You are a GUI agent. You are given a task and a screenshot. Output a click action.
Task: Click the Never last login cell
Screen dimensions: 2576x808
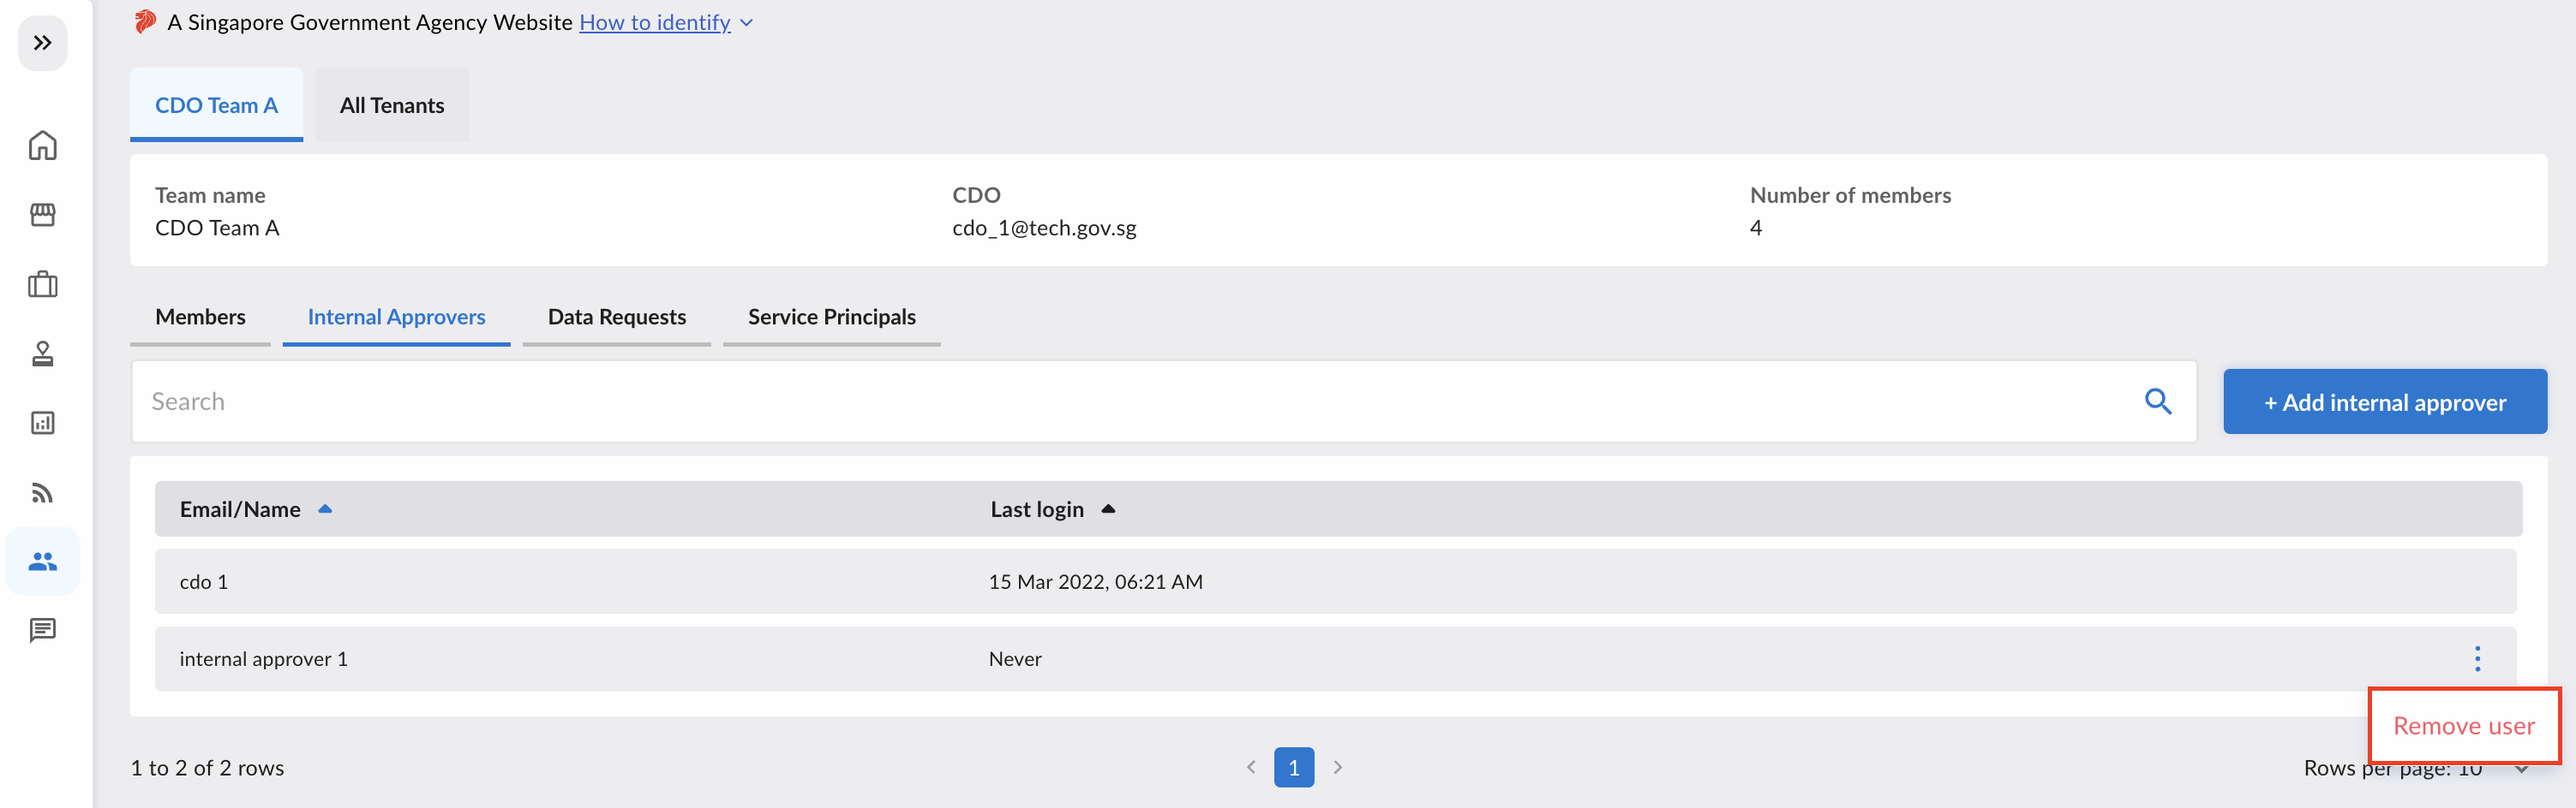tap(1015, 658)
